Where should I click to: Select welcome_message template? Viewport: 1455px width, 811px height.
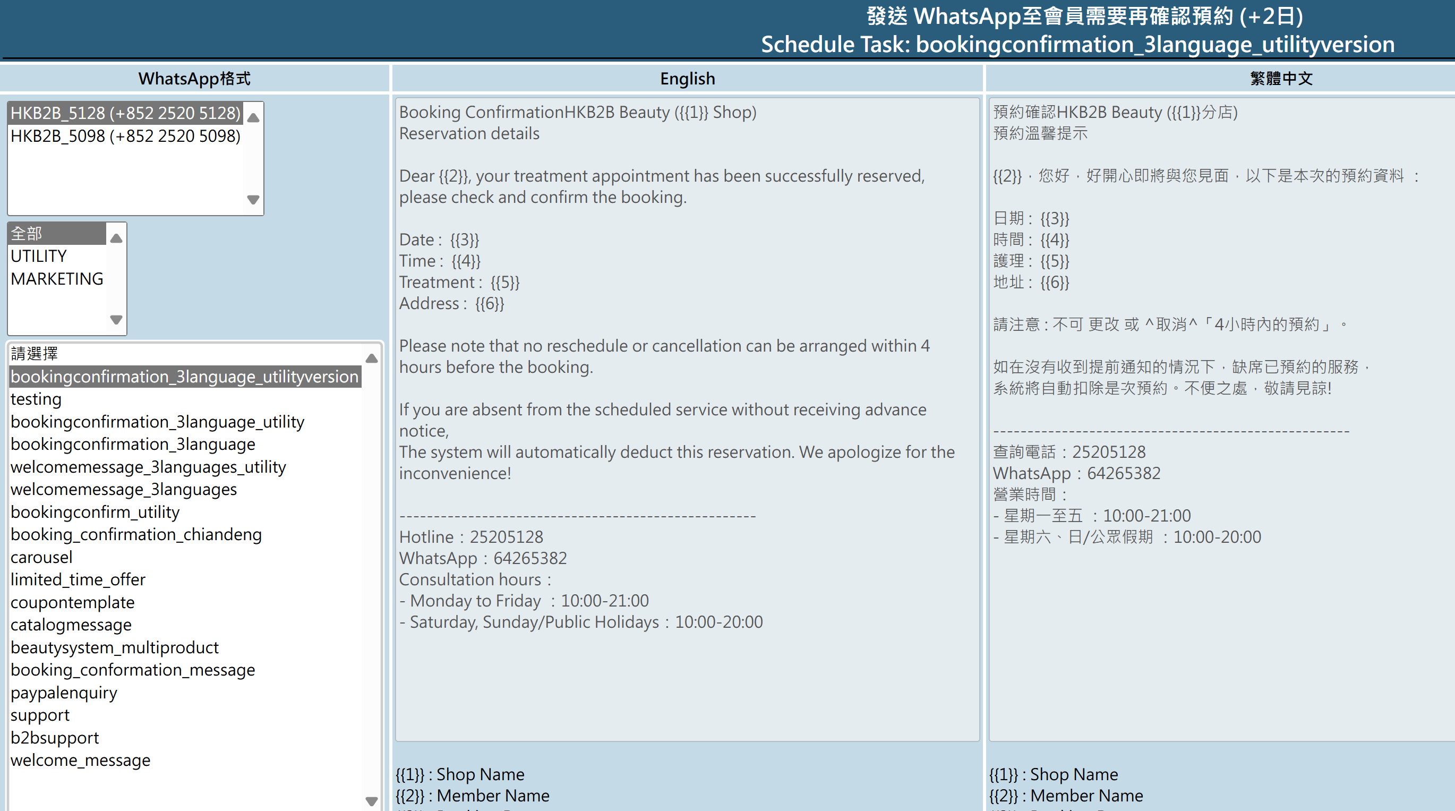[185, 760]
